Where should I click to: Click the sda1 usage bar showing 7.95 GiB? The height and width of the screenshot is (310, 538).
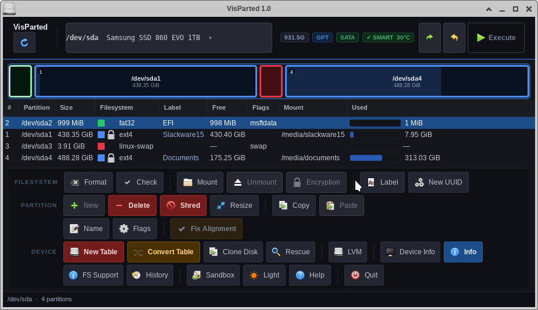tap(375, 135)
